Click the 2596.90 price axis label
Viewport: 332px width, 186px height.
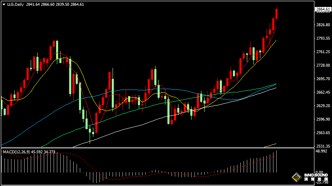pos(323,119)
